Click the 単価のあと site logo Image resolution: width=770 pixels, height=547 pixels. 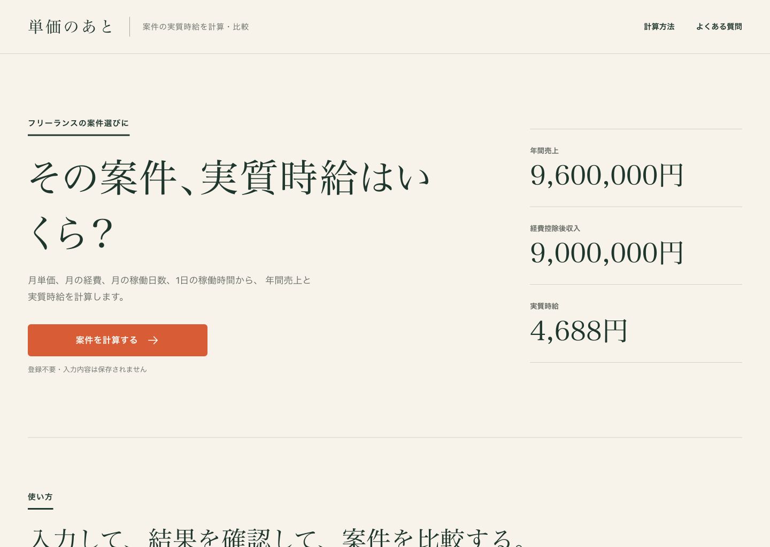click(x=71, y=27)
